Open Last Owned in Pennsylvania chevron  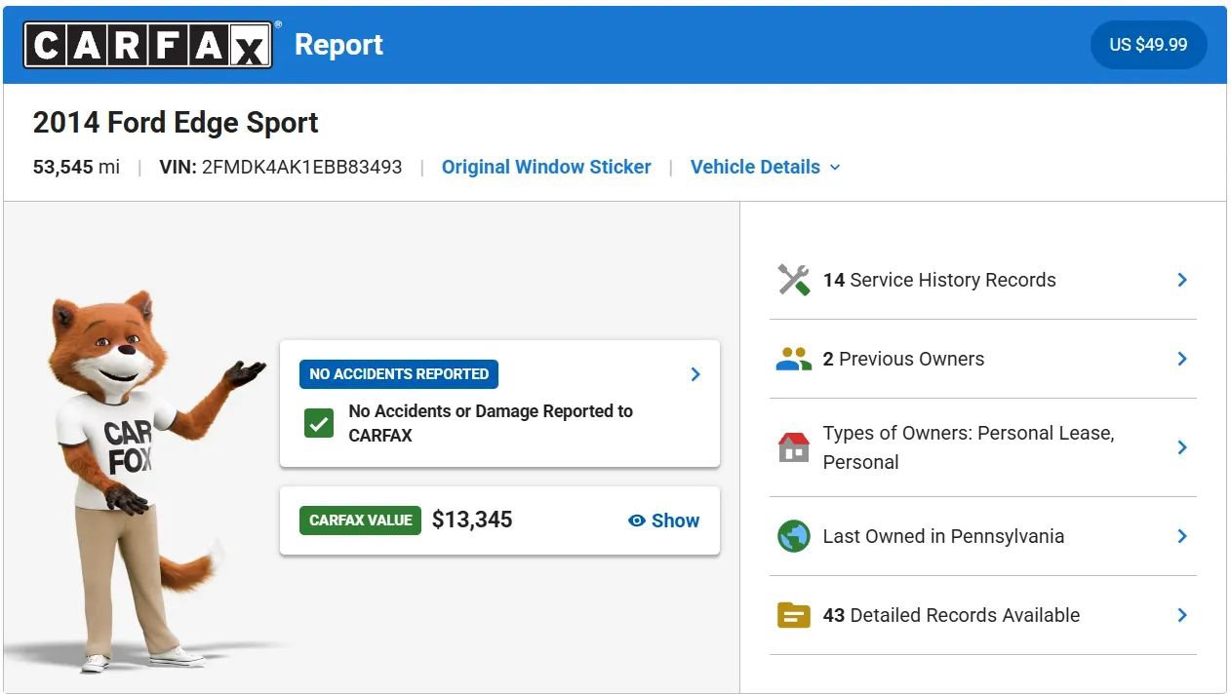pos(1182,536)
